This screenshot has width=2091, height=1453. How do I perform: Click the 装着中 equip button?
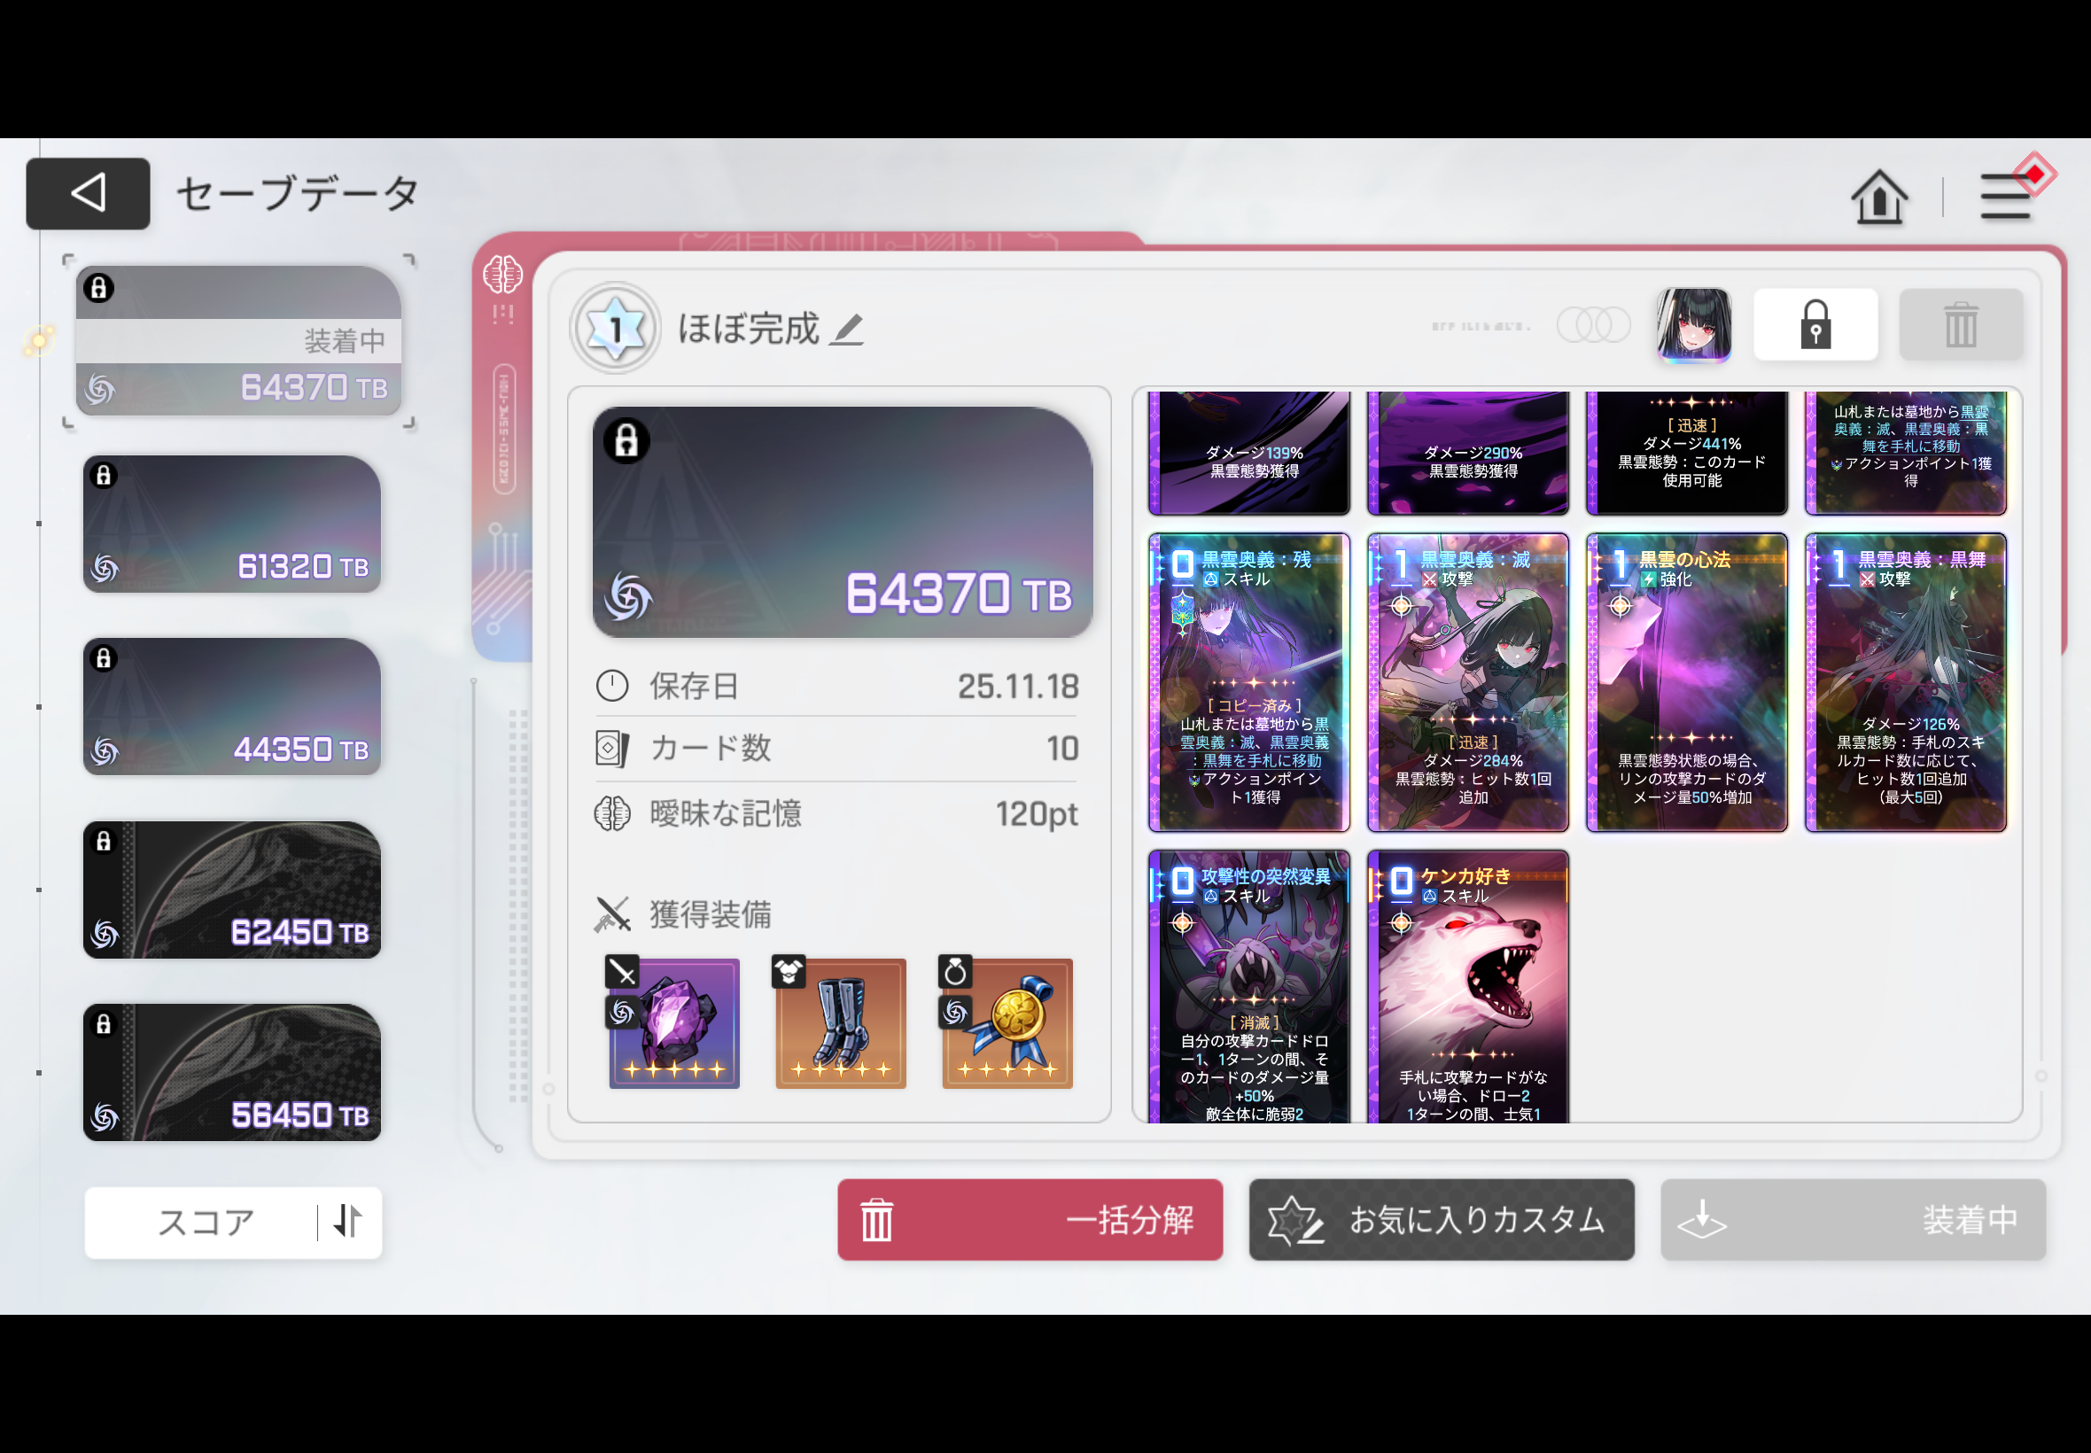click(x=1853, y=1219)
